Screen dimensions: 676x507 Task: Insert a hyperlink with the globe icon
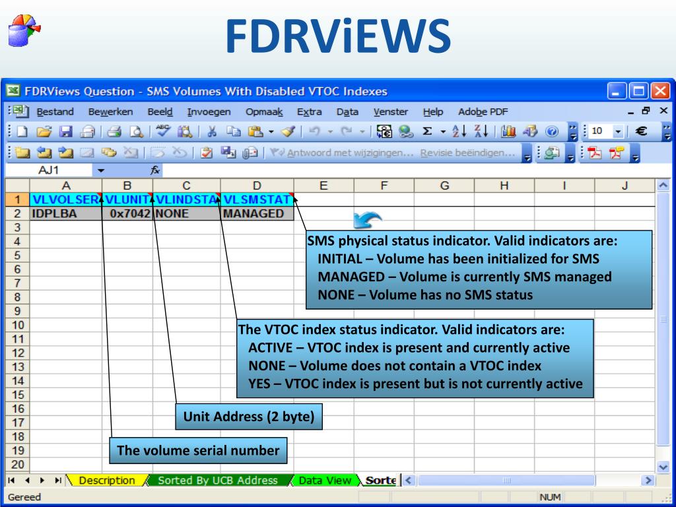406,131
